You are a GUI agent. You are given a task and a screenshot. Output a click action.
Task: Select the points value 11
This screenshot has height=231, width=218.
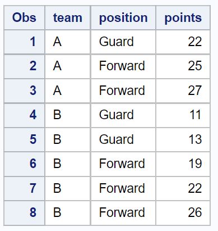click(183, 115)
